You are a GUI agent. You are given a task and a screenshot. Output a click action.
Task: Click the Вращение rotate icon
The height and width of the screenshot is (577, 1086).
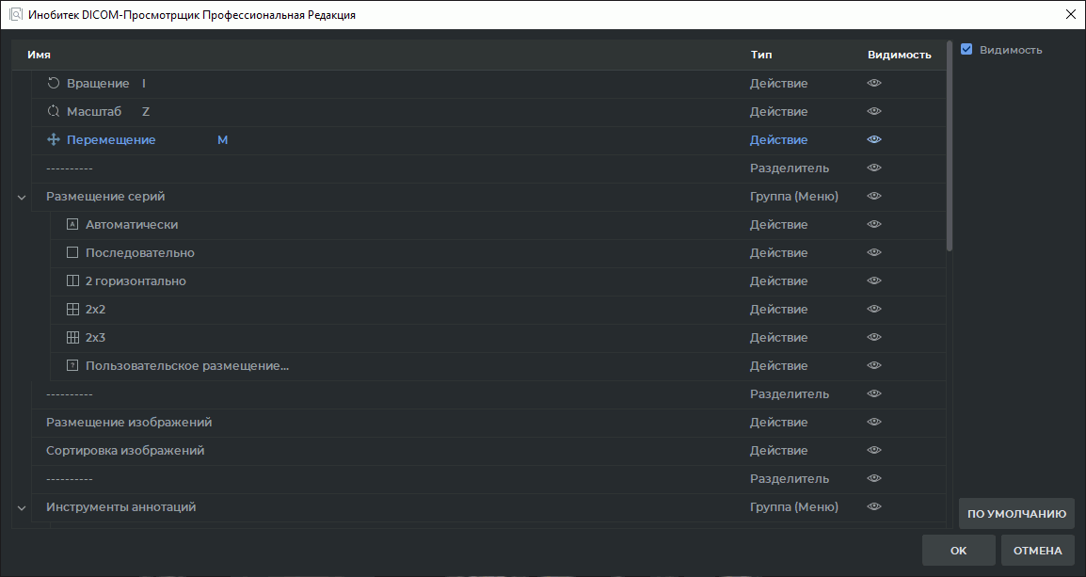[54, 83]
